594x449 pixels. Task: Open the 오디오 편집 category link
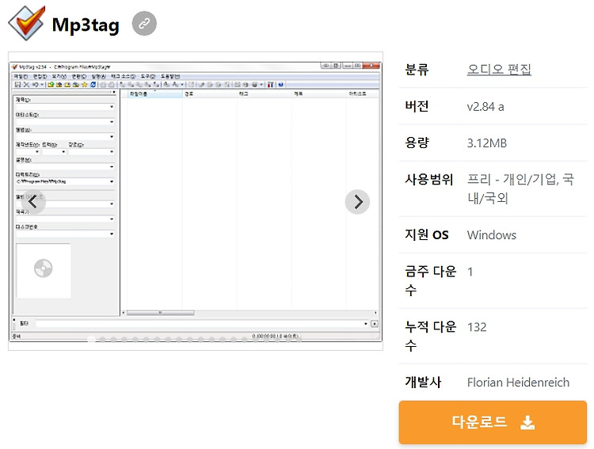point(499,70)
